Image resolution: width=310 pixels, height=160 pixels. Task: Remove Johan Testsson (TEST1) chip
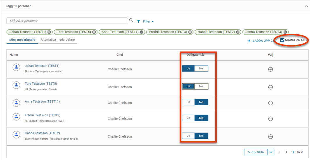pyautogui.click(x=49, y=32)
